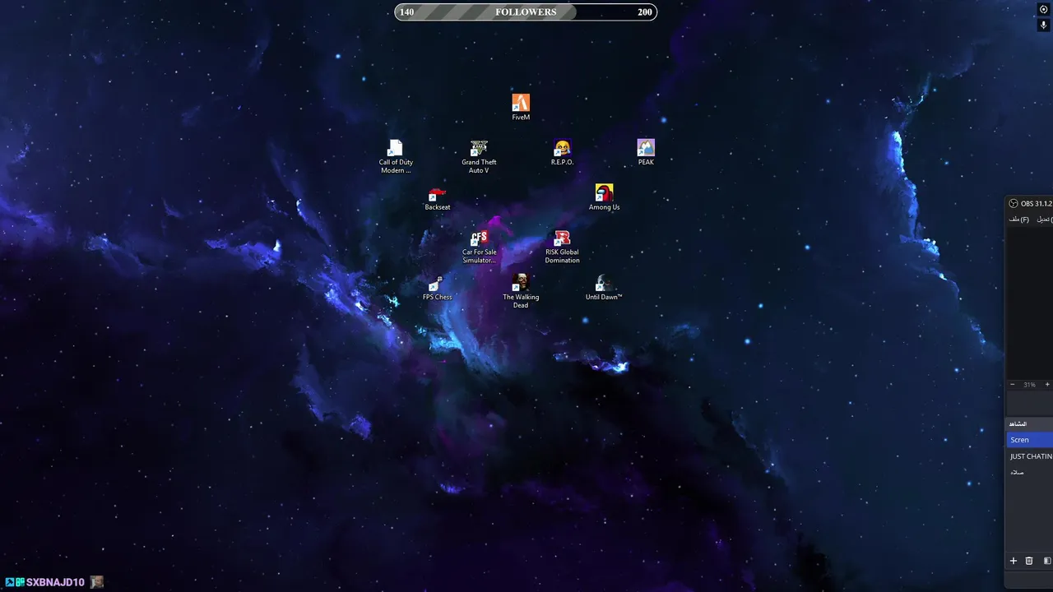Select the RISK Global Domination shortcut
Screen dimensions: 1053x592
click(563, 247)
